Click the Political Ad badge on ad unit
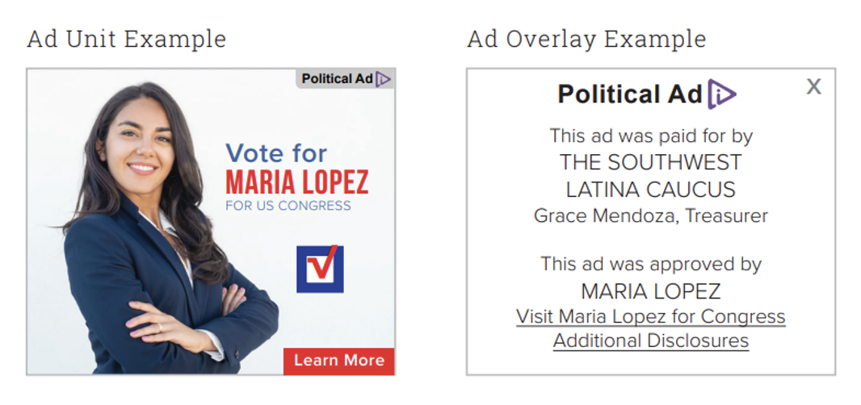This screenshot has height=405, width=861. [x=346, y=78]
